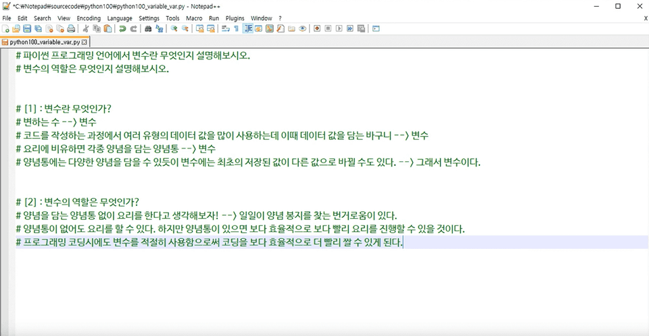This screenshot has height=336, width=649.
Task: Save the current file with Save icon
Action: (27, 28)
